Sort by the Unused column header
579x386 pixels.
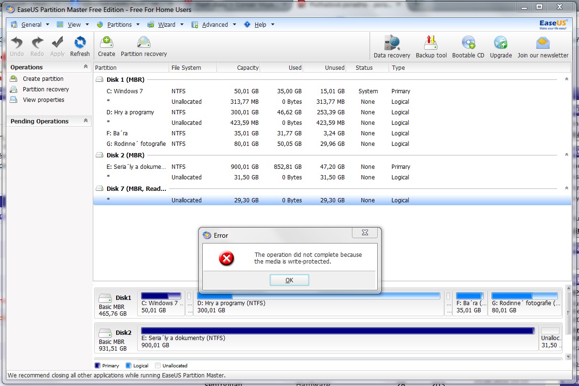324,67
